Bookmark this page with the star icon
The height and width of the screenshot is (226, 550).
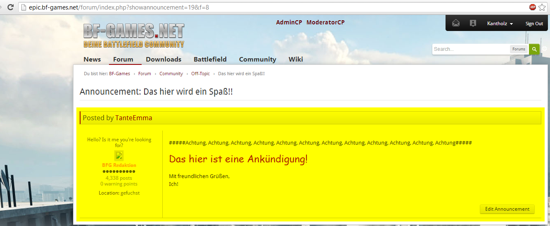[542, 7]
